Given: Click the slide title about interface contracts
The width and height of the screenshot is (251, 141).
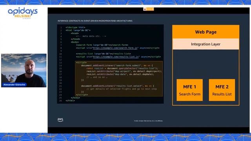Looking at the screenshot, I should [95, 21].
